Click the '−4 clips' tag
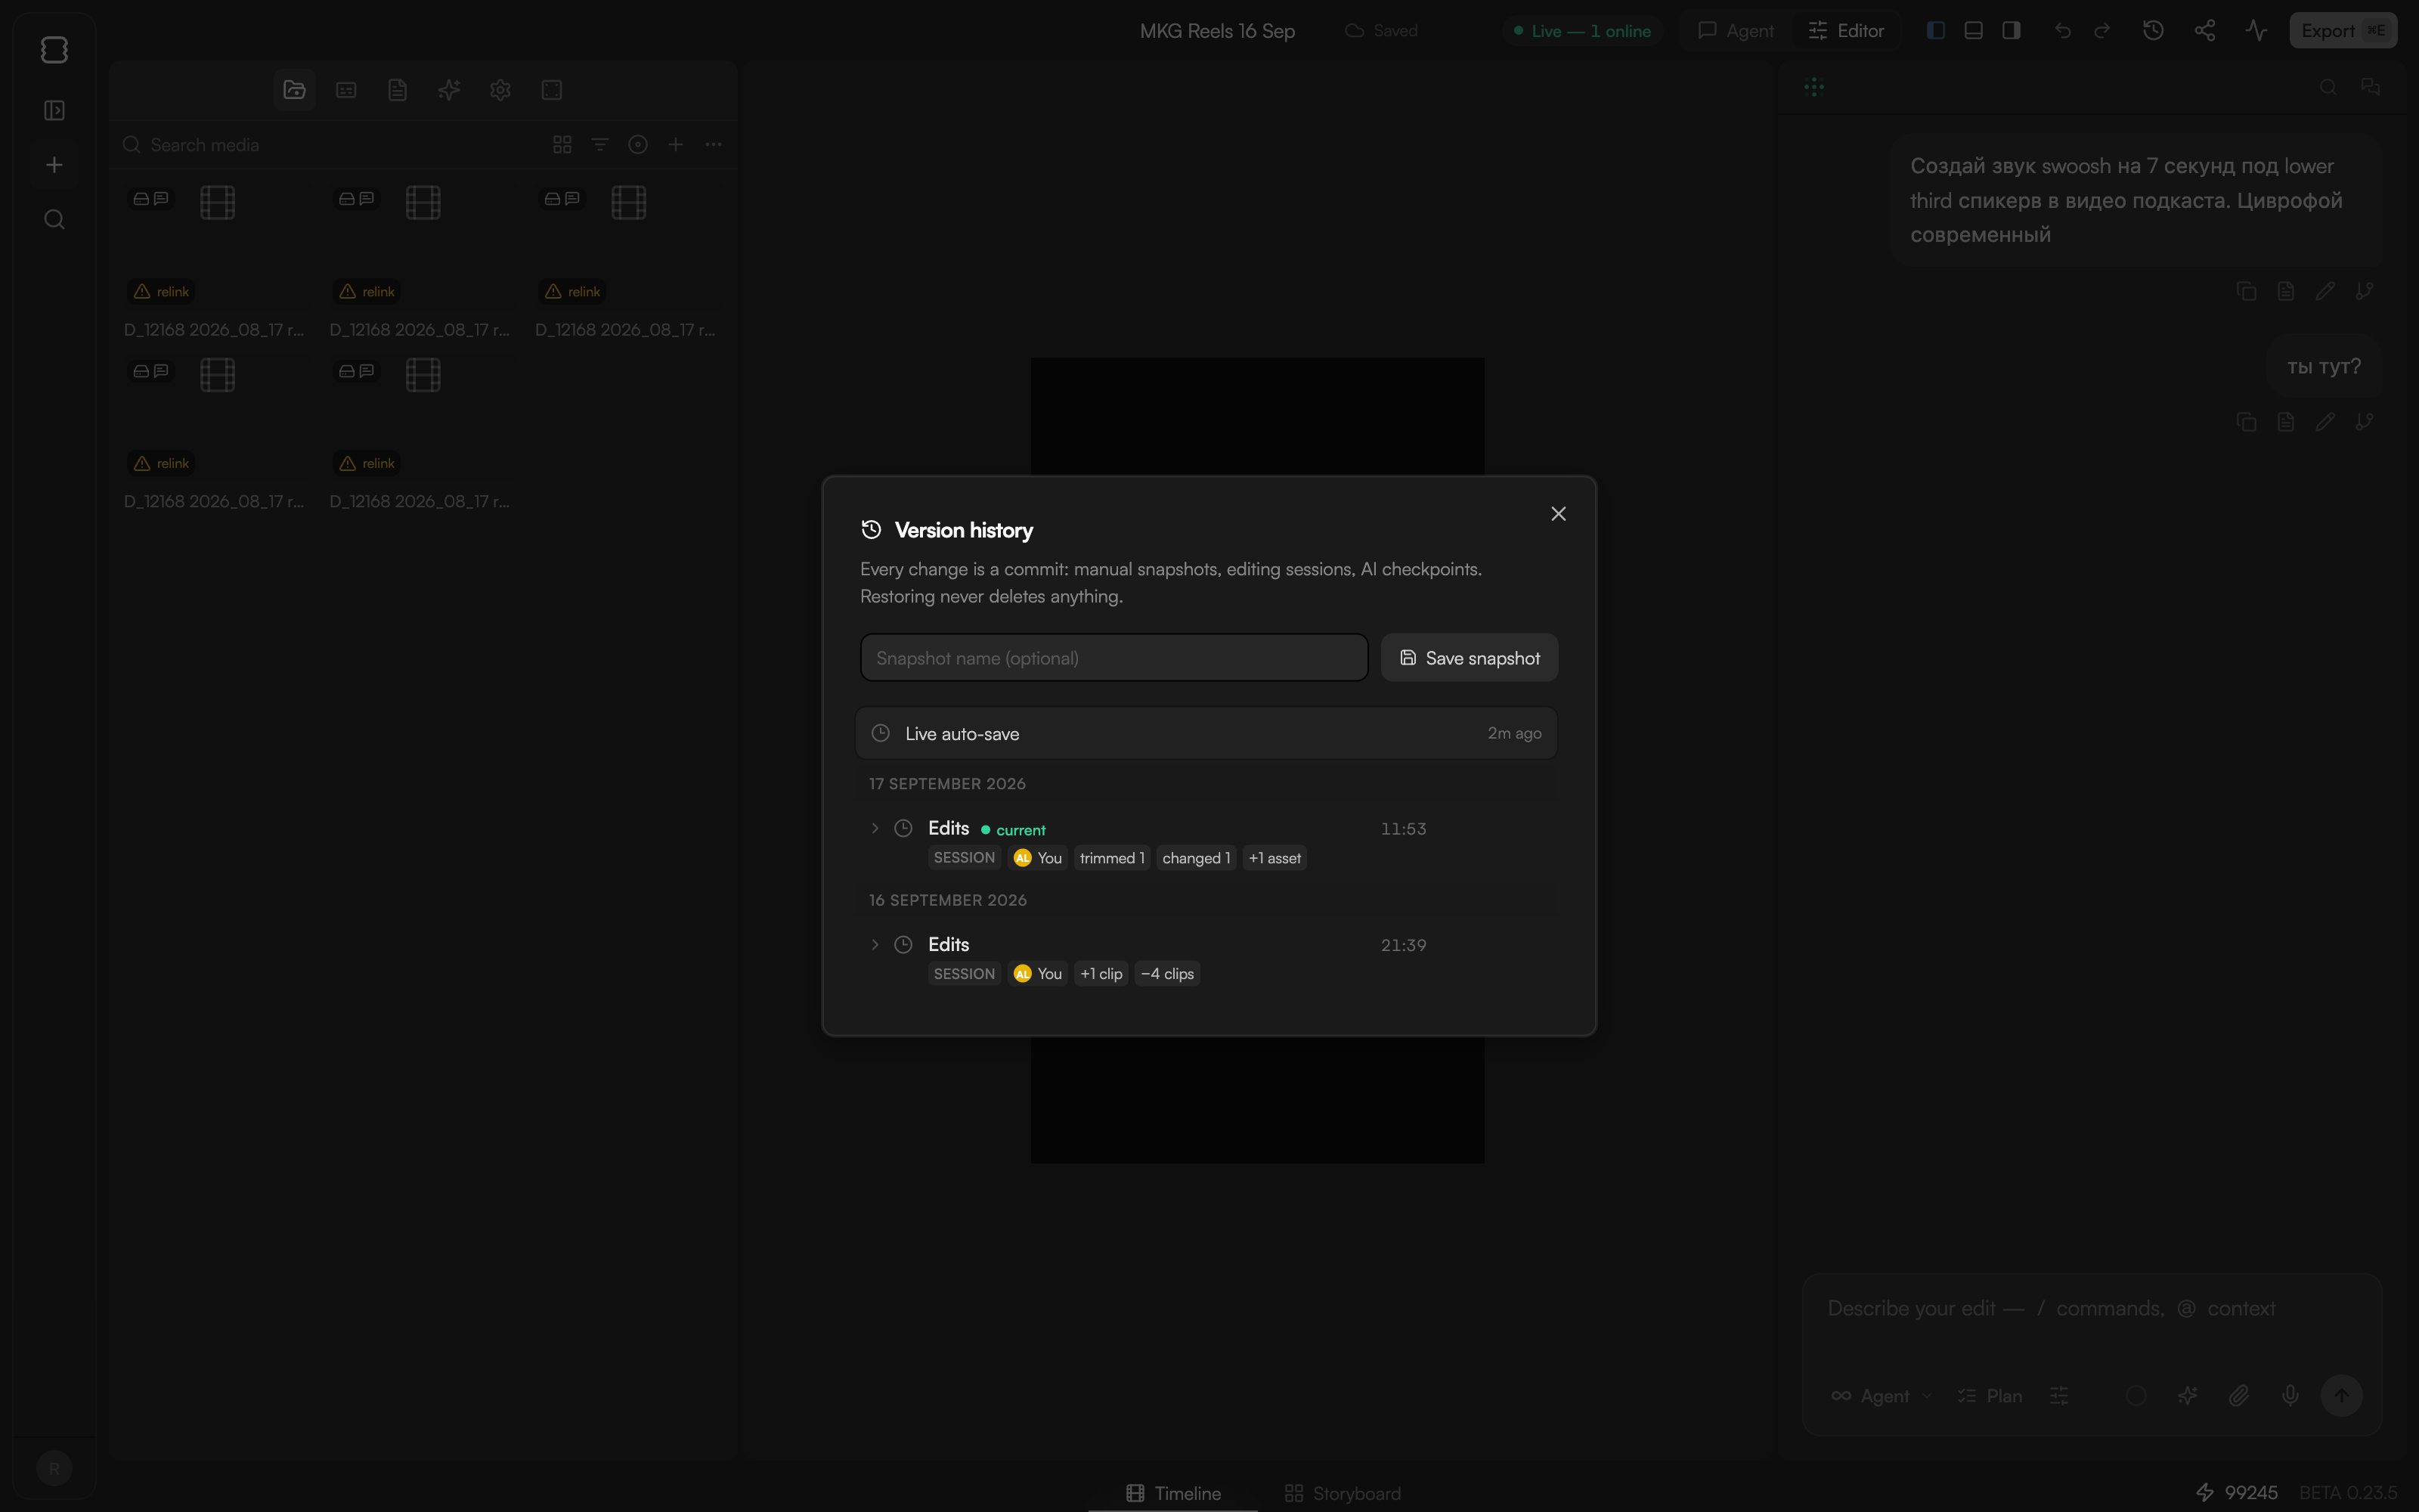 pyautogui.click(x=1166, y=974)
